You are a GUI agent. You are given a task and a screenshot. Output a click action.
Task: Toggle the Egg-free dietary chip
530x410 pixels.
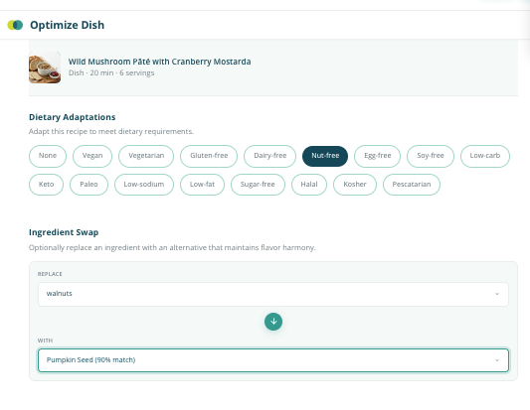pos(377,156)
